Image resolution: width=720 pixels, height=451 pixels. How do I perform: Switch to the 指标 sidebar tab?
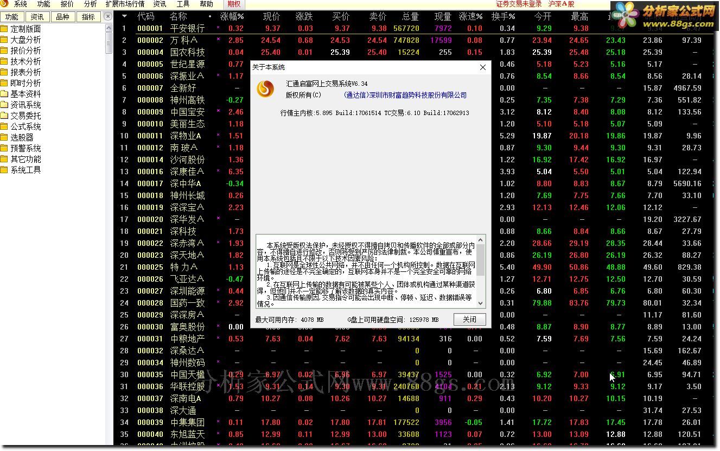click(88, 17)
